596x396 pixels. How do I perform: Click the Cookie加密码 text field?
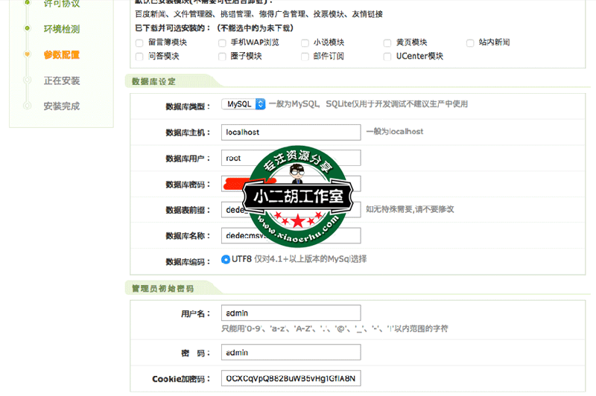291,378
